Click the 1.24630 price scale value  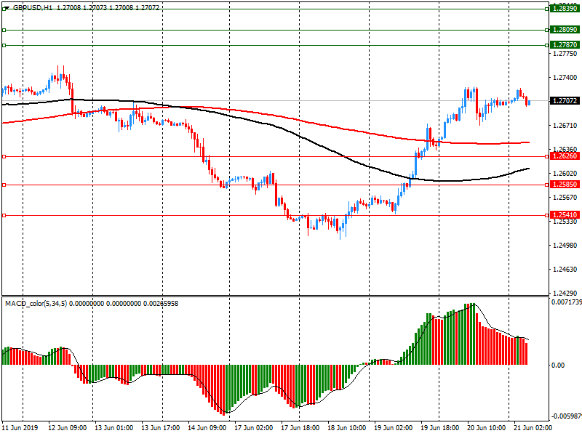tap(565, 270)
